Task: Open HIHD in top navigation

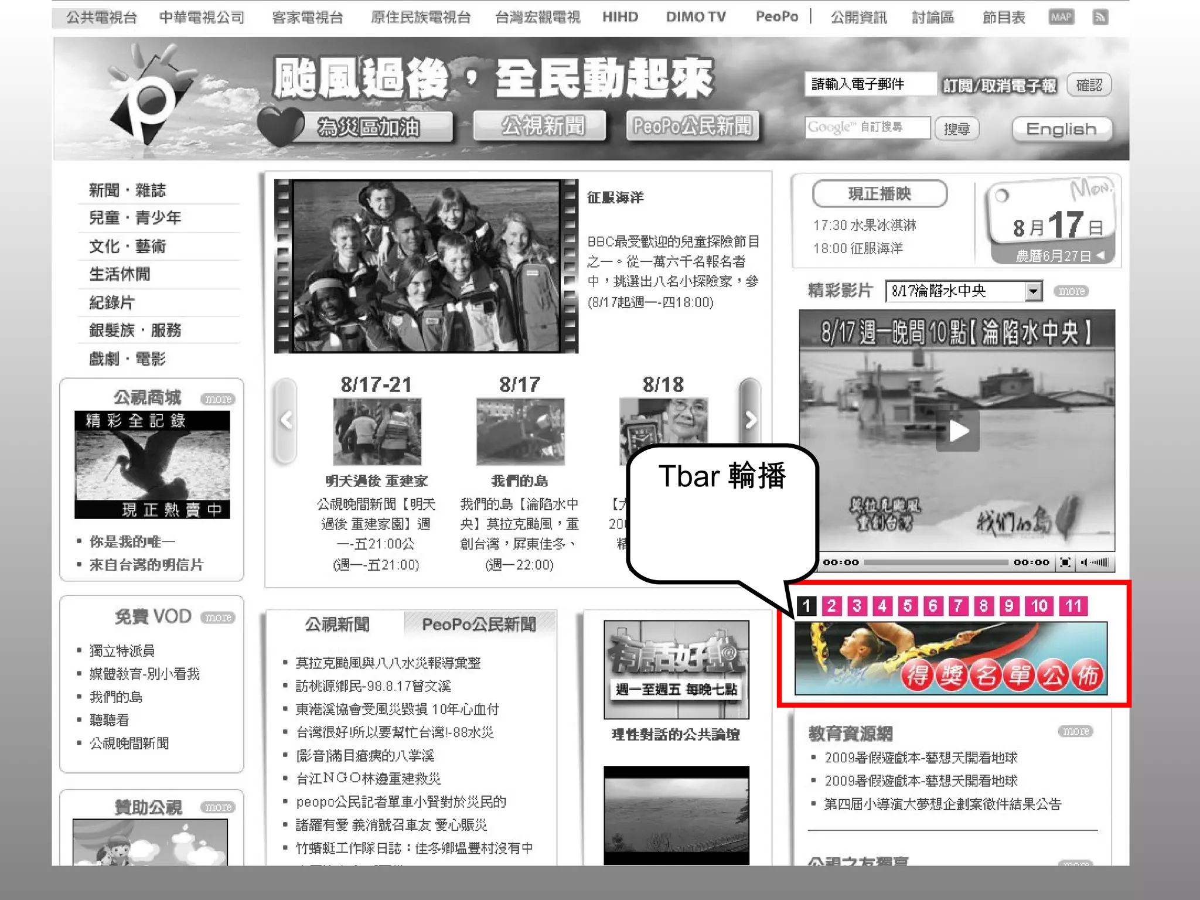Action: click(x=620, y=17)
